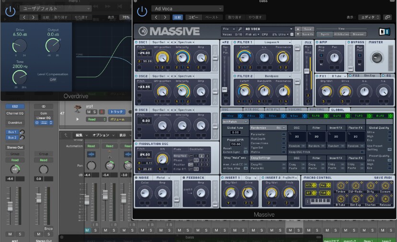This screenshot has height=242, width=397.
Task: Click the blue waveform icon on first mixer channel
Action: click(x=91, y=154)
